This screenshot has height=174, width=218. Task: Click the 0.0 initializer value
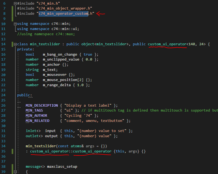(x=89, y=59)
